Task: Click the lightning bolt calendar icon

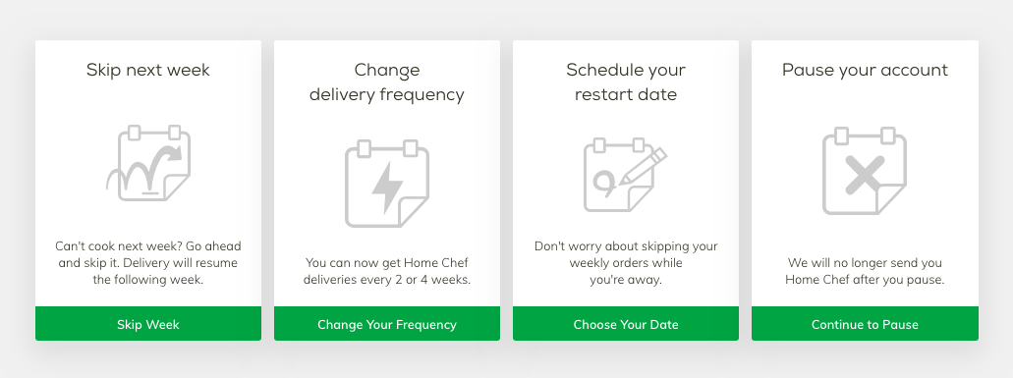Action: click(x=387, y=184)
